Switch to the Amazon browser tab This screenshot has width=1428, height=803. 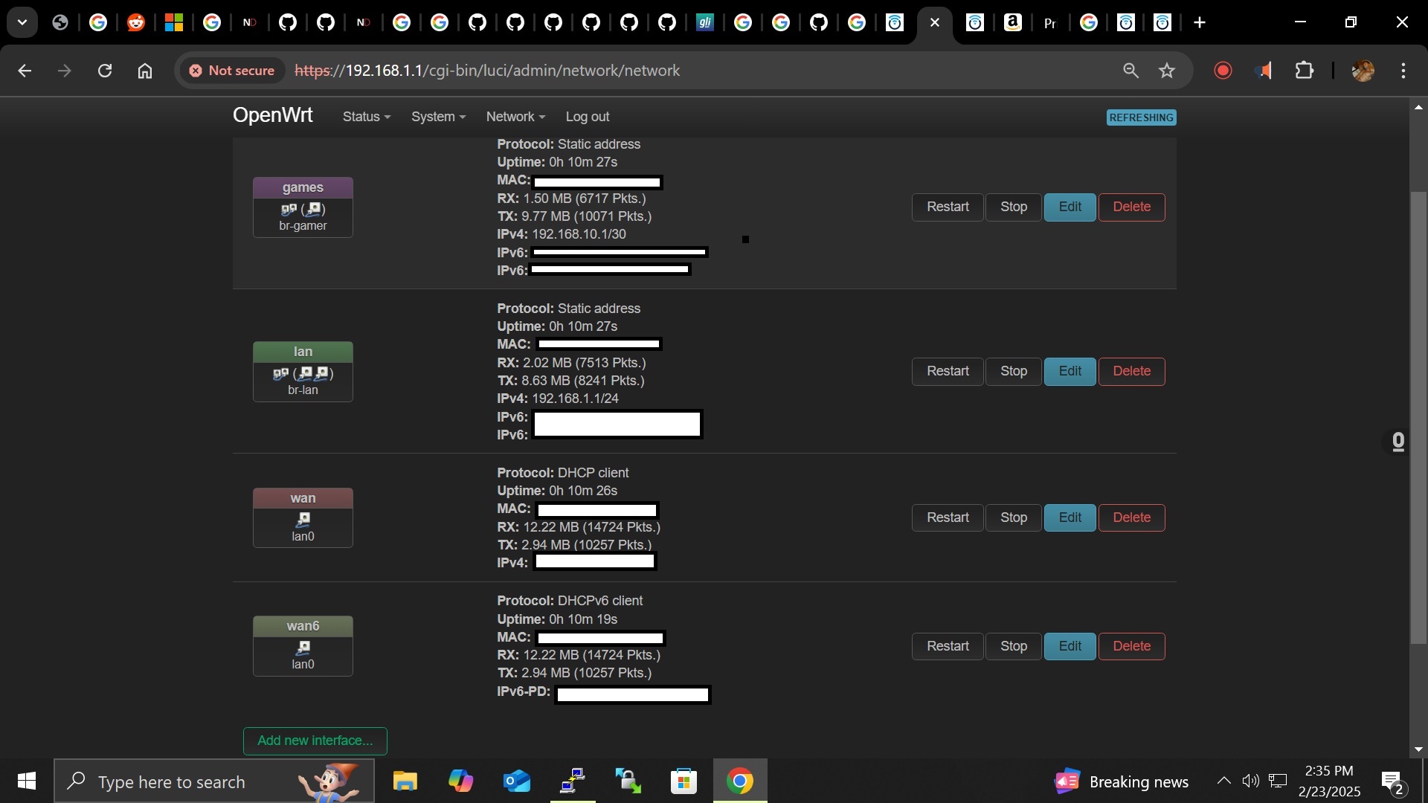[1013, 22]
